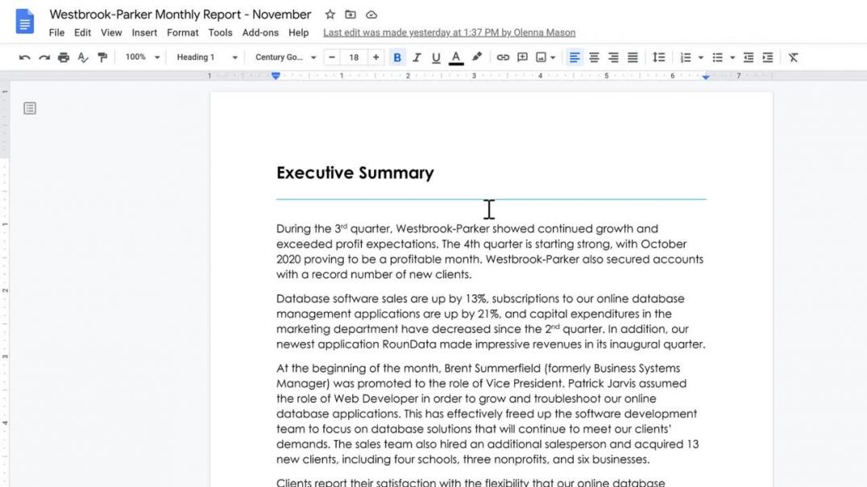867x487 pixels.
Task: Click the right indent marker on ruler
Action: (x=706, y=77)
